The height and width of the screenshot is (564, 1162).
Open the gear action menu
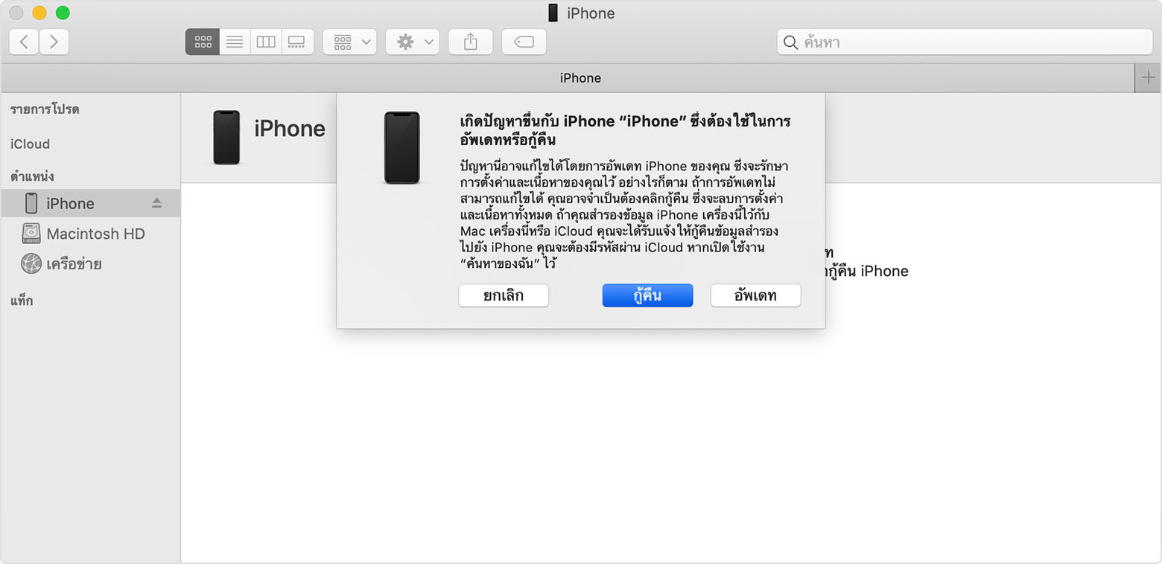412,42
